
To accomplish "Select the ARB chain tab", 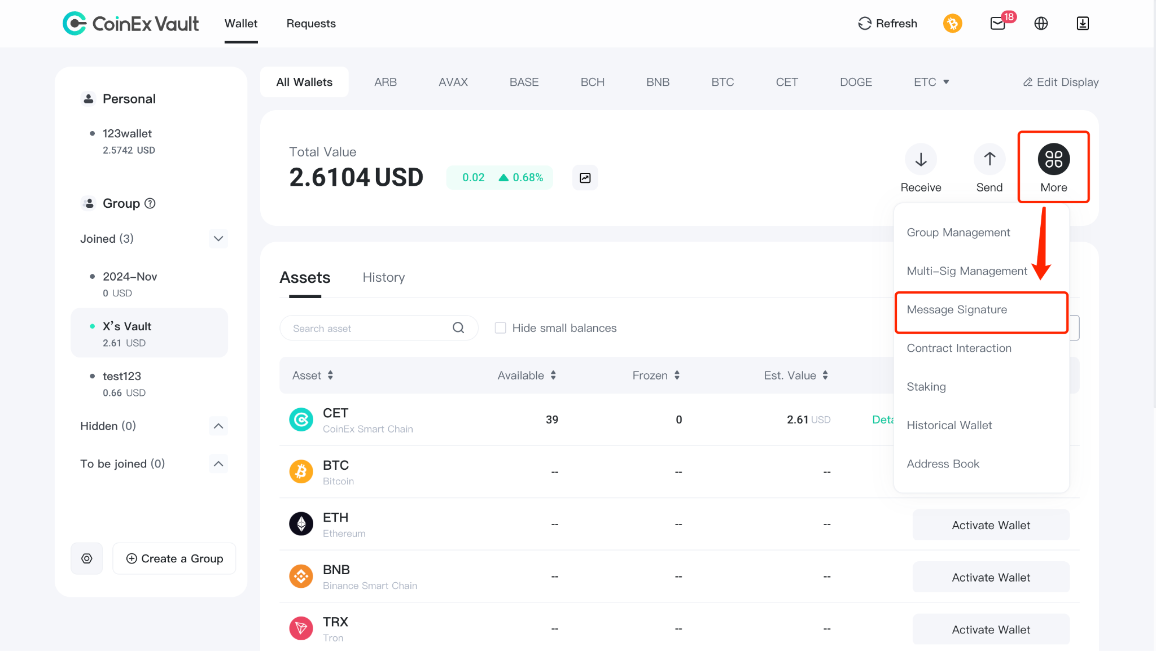I will pos(386,82).
